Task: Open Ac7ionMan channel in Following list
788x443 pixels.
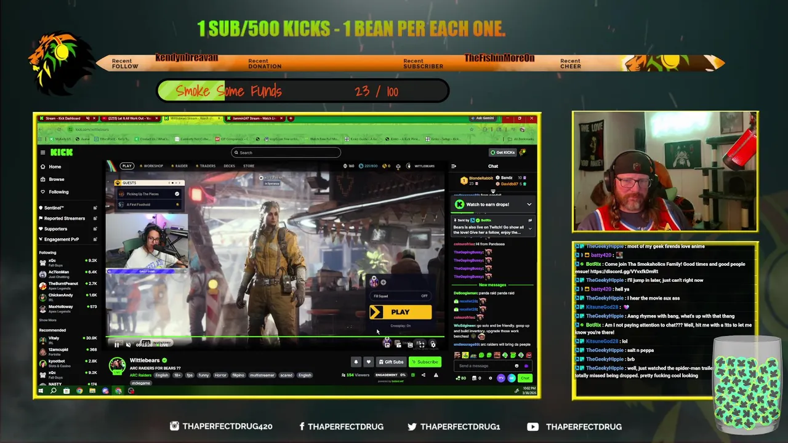Action: (68, 274)
